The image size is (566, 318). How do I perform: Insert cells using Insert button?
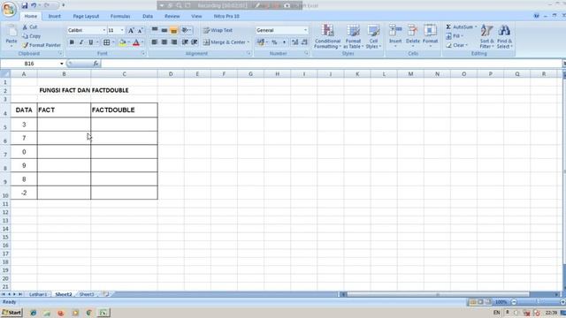pos(395,35)
